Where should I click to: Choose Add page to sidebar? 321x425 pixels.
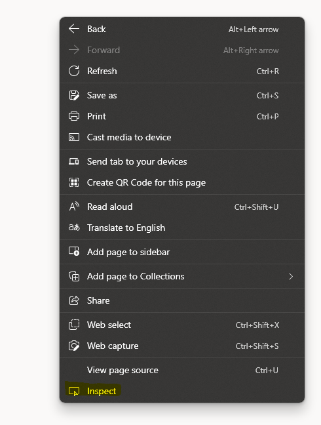coord(182,252)
